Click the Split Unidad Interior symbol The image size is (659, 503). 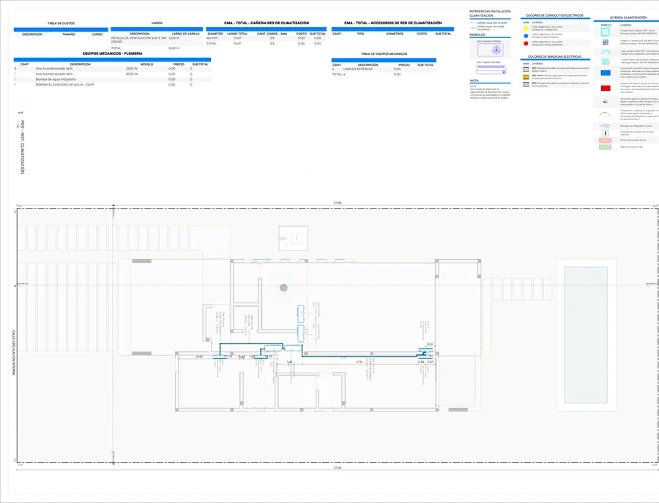pos(491,70)
